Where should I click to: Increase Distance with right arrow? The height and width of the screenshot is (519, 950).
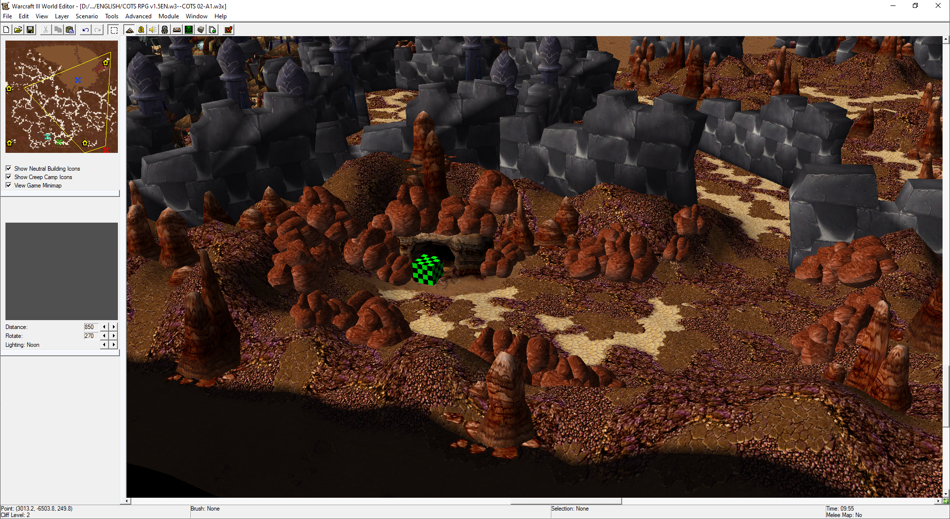[x=113, y=327]
